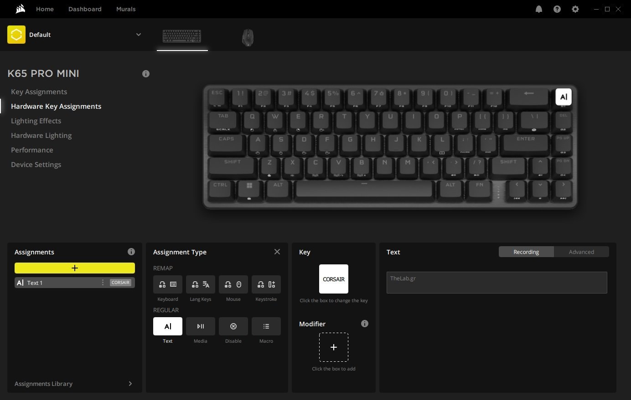
Task: Expand the Assignments Library
Action: (x=75, y=384)
